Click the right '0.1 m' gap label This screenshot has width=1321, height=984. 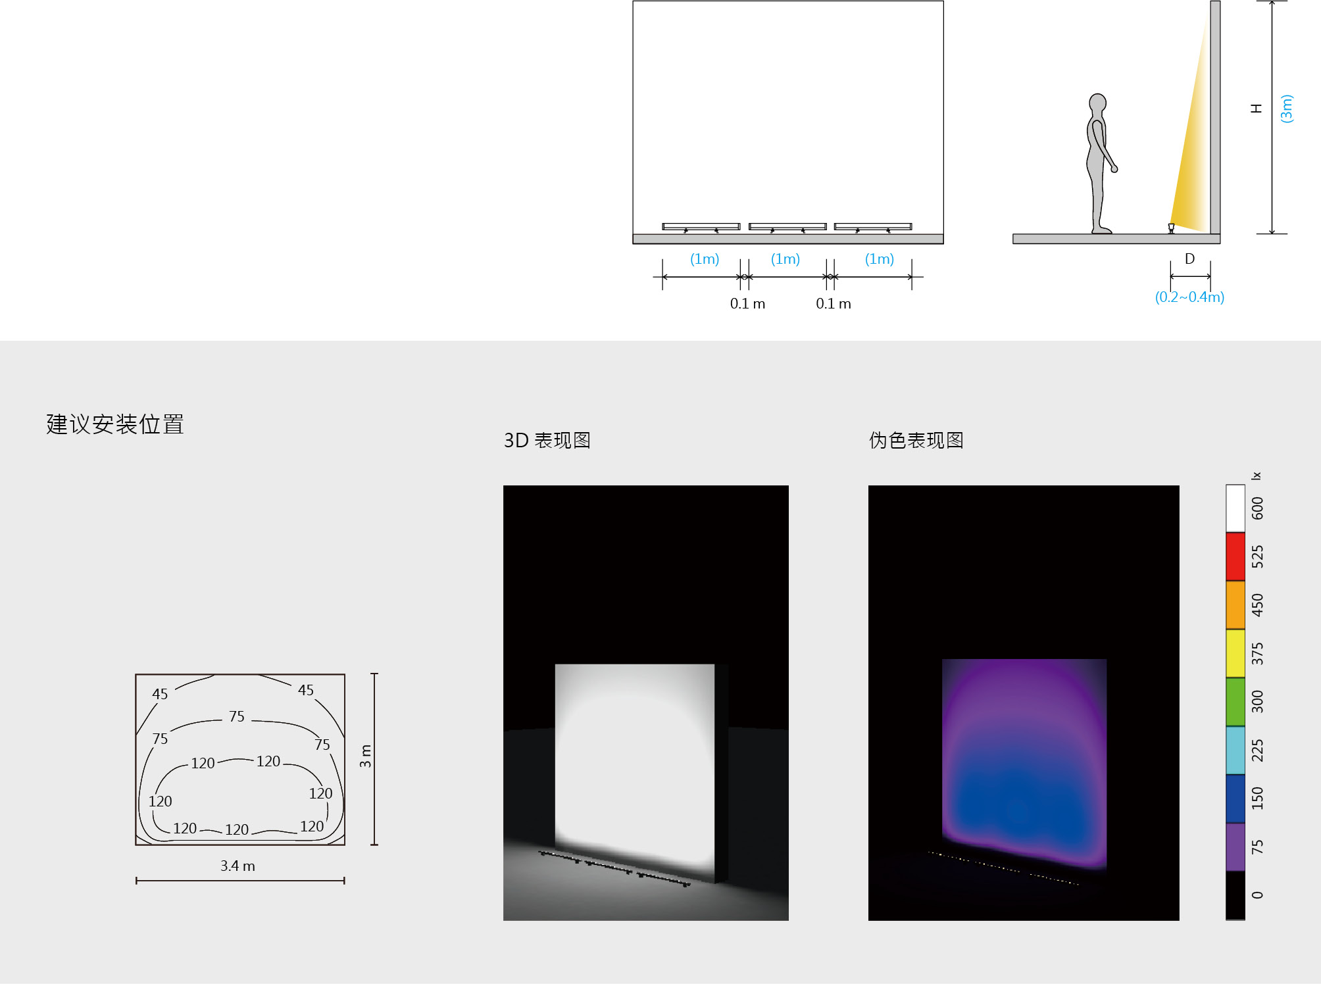tap(834, 303)
